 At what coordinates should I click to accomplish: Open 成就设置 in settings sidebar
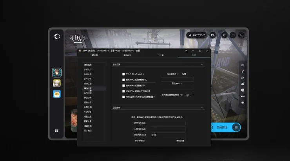pos(88,117)
